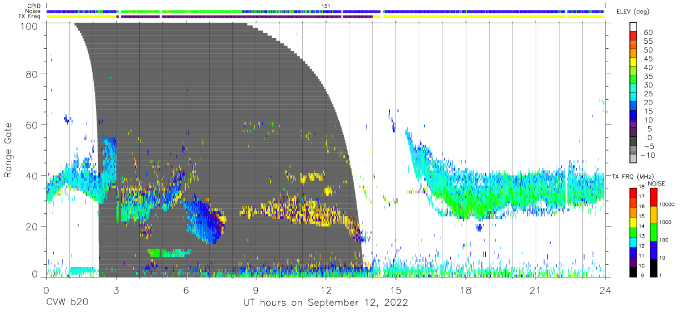This screenshot has width=681, height=314.
Task: Click the 14 label on TX FRQ scale
Action: tap(642, 227)
